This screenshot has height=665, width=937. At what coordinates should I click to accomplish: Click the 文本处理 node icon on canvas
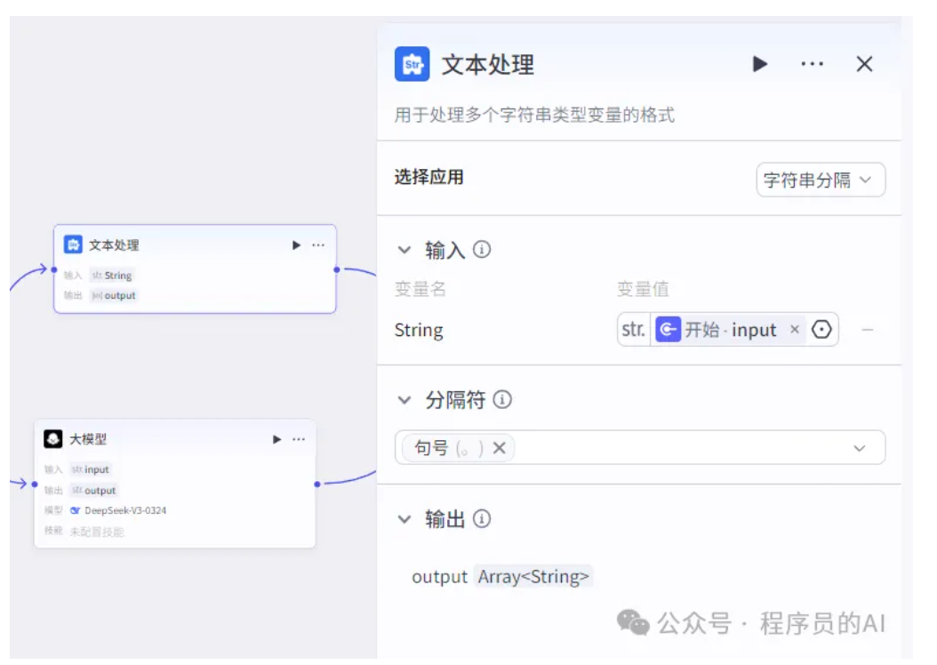pos(73,244)
